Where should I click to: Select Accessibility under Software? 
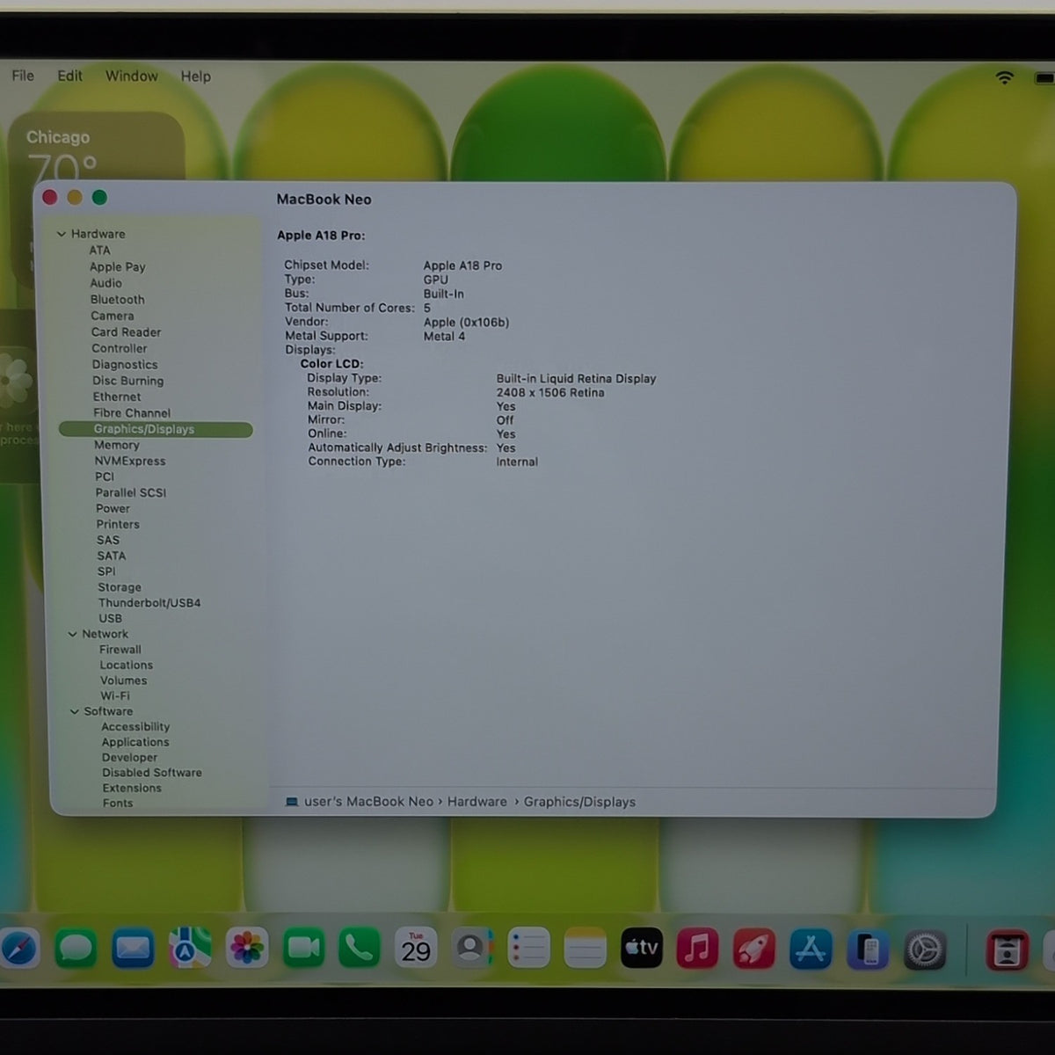[135, 727]
